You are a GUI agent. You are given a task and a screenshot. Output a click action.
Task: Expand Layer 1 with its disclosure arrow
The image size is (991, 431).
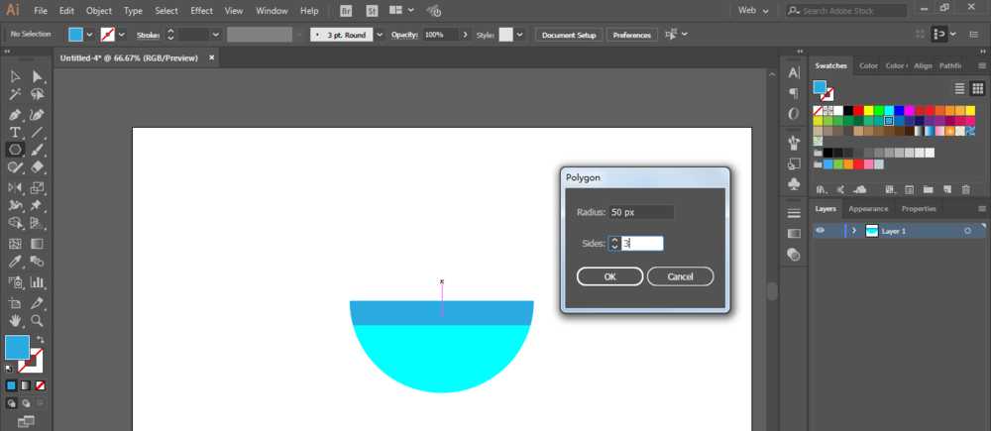pos(853,231)
